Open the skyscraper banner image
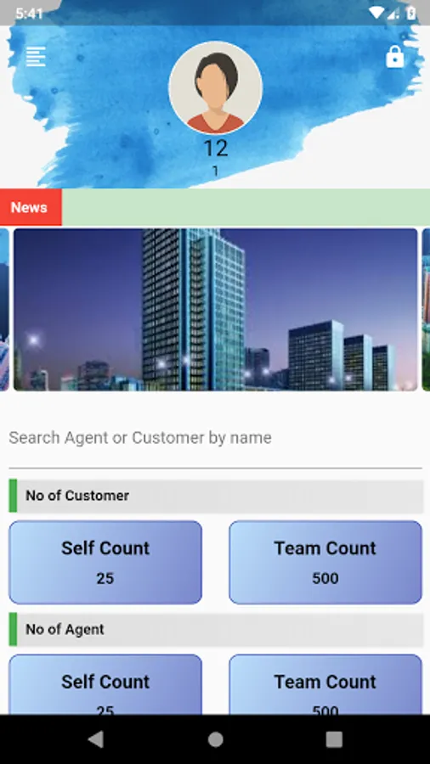The height and width of the screenshot is (764, 430). [x=216, y=309]
